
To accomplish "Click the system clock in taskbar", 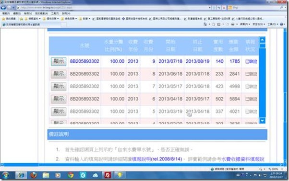I will 276,175.
